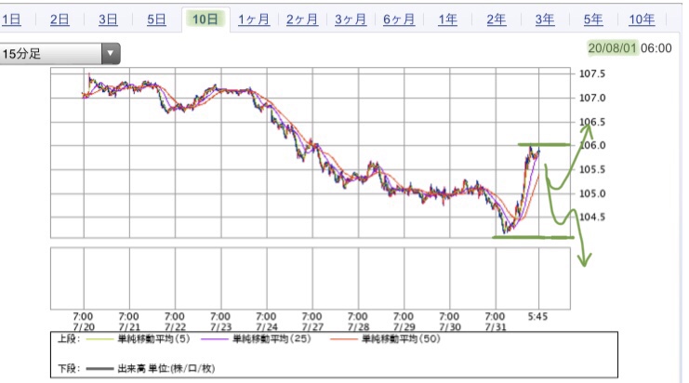This screenshot has height=383, width=689.
Task: Select the 1日 period tab
Action: pyautogui.click(x=11, y=20)
